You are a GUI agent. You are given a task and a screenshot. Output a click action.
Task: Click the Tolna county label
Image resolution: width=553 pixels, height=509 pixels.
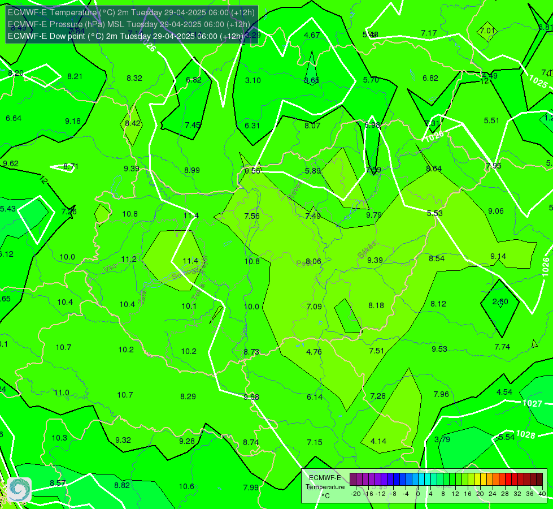(200, 291)
